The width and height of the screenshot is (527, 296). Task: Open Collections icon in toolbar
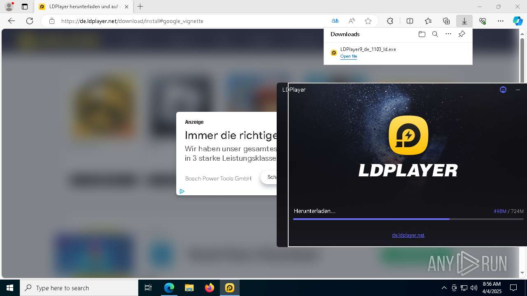446,21
